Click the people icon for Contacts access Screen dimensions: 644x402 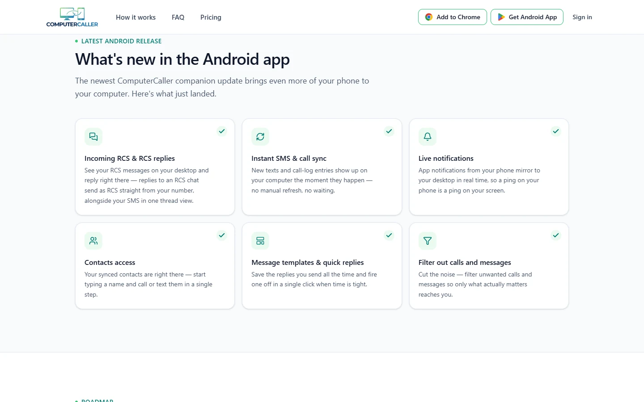(93, 241)
